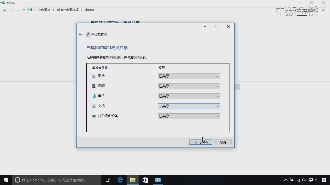Click the 家庭组 breadcrumb in the address bar
This screenshot has height=185, width=330.
tap(90, 10)
